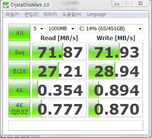152x138 pixels.
Task: Close the CrystalDiskMark window
Action: (x=140, y=4)
